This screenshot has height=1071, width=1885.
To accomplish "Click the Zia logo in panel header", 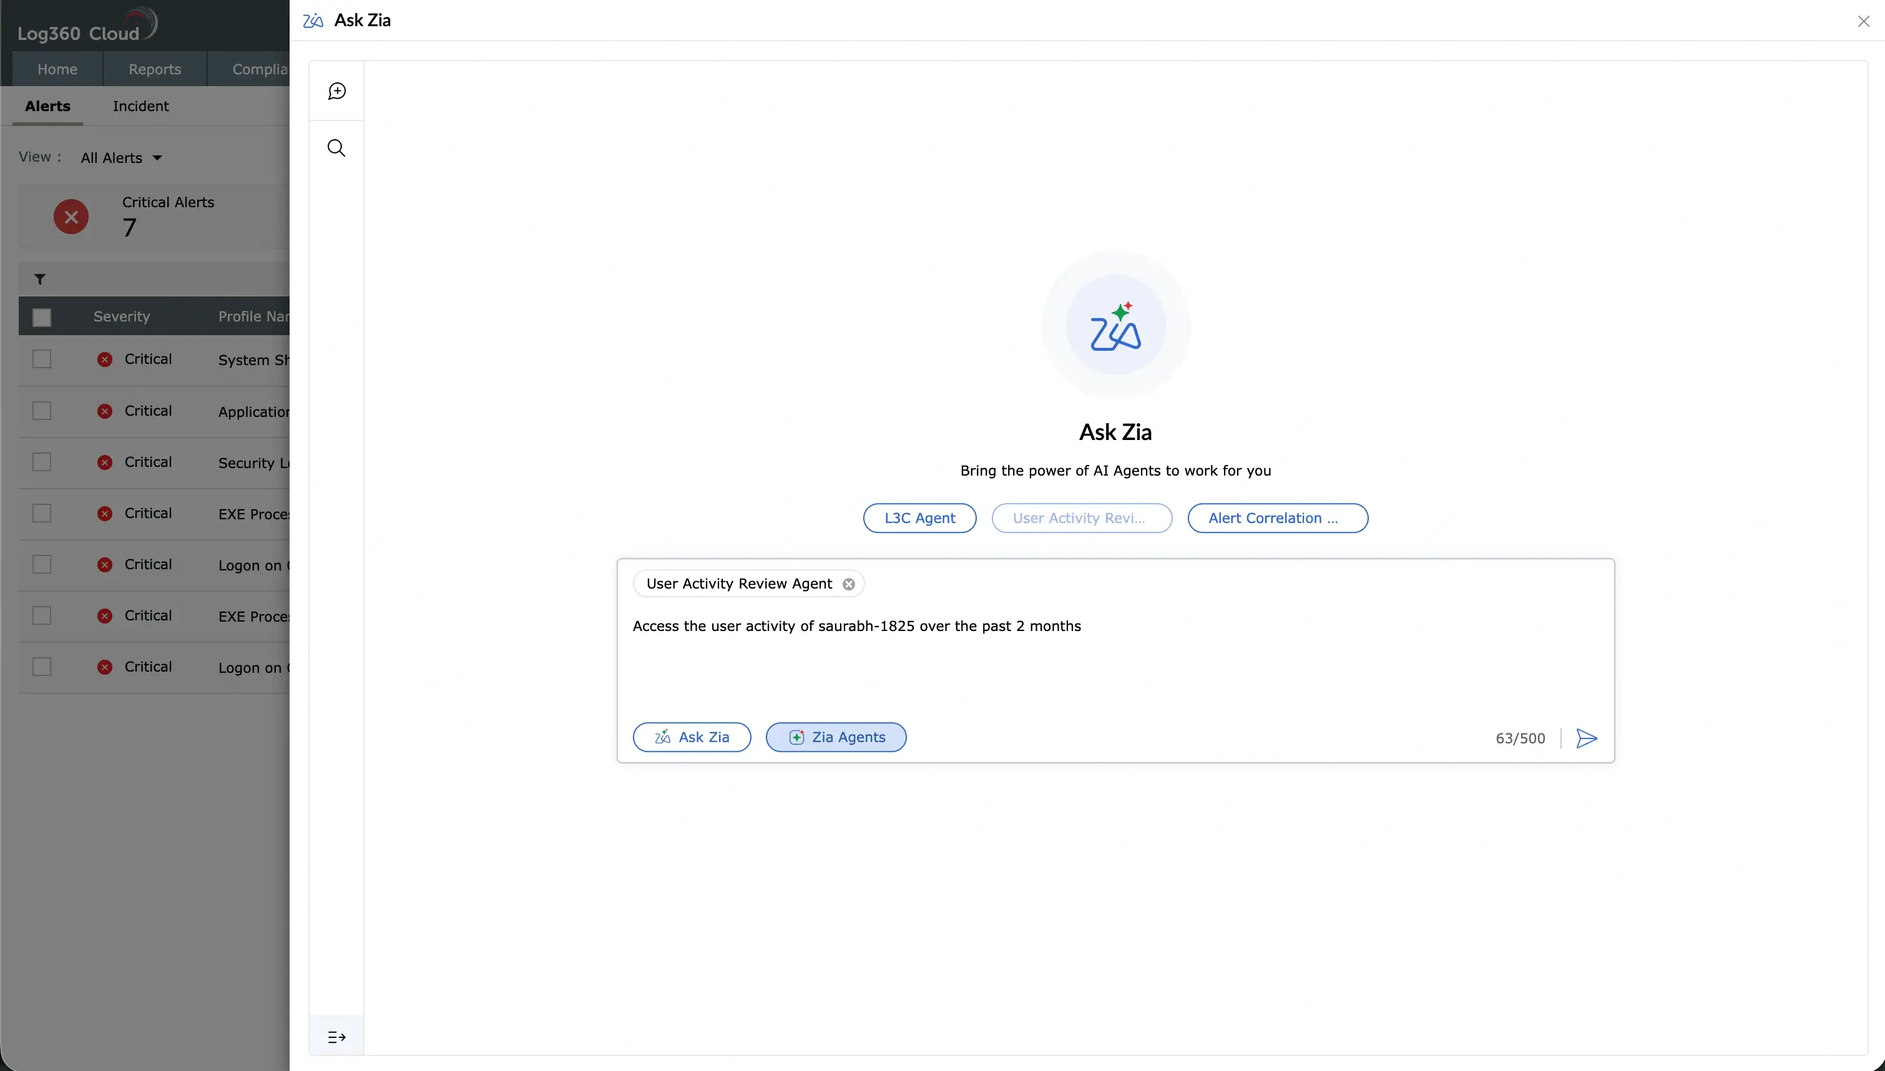I will coord(313,21).
